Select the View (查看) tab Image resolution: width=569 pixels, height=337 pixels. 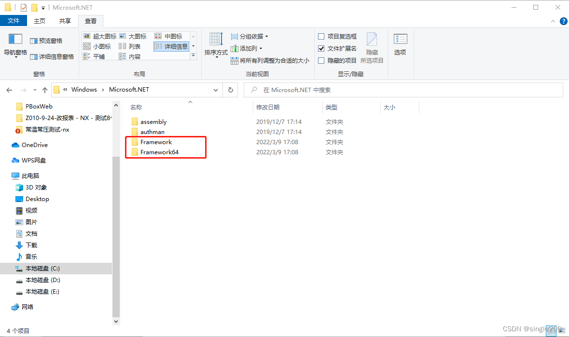coord(91,21)
